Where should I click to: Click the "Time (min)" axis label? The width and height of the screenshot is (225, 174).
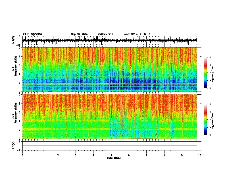tap(114, 158)
